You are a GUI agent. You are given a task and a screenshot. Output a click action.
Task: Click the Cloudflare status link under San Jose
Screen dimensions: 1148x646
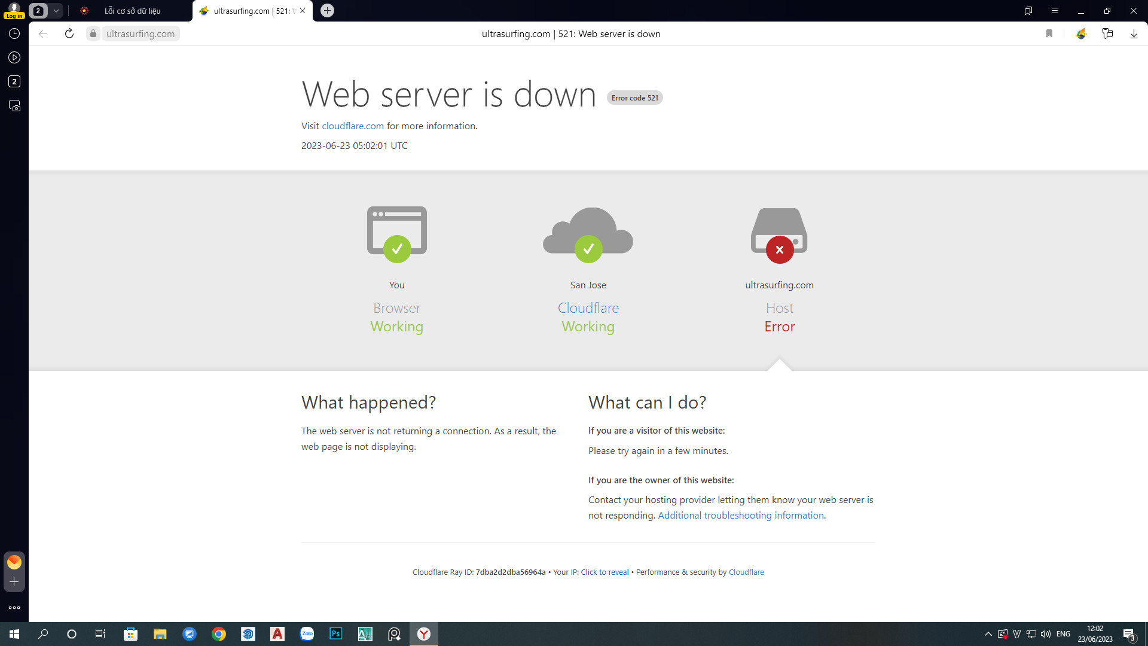(x=588, y=308)
